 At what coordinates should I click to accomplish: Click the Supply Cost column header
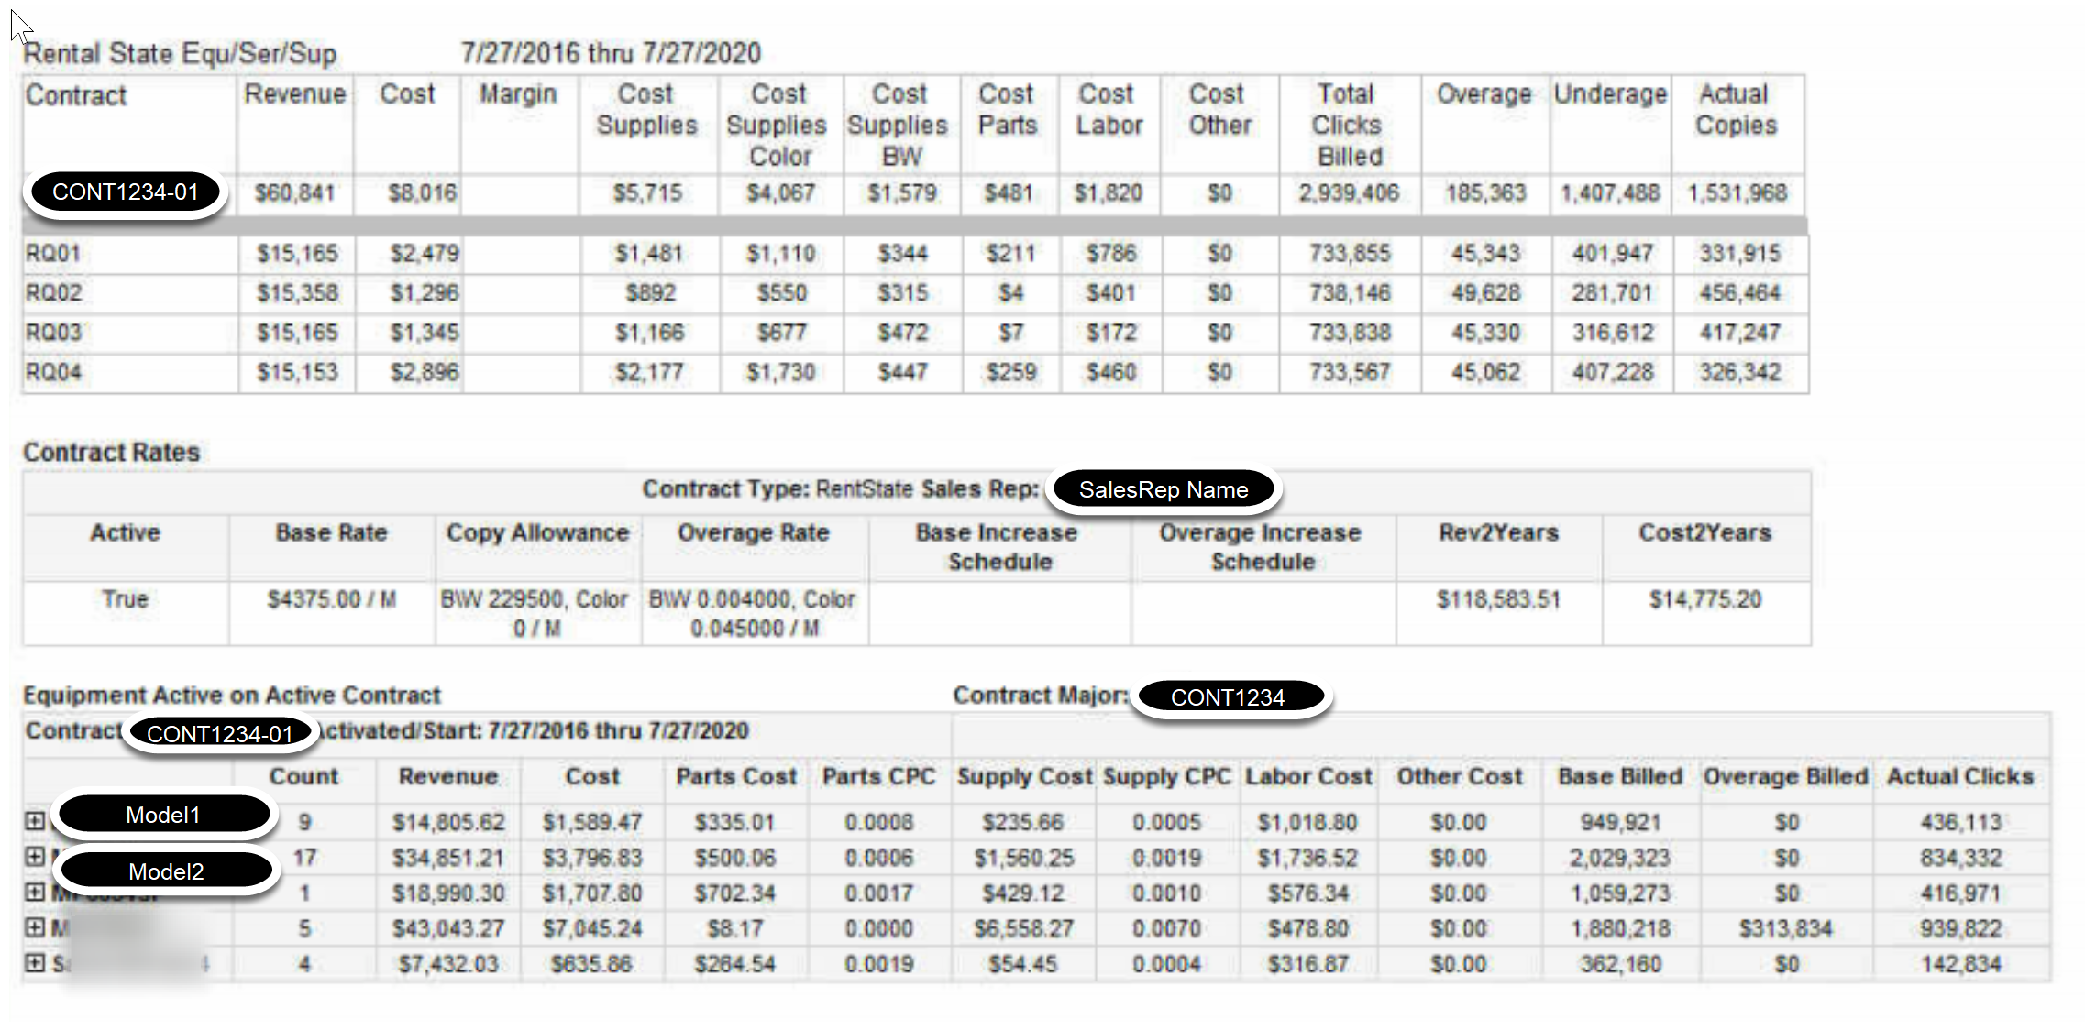coord(1025,776)
